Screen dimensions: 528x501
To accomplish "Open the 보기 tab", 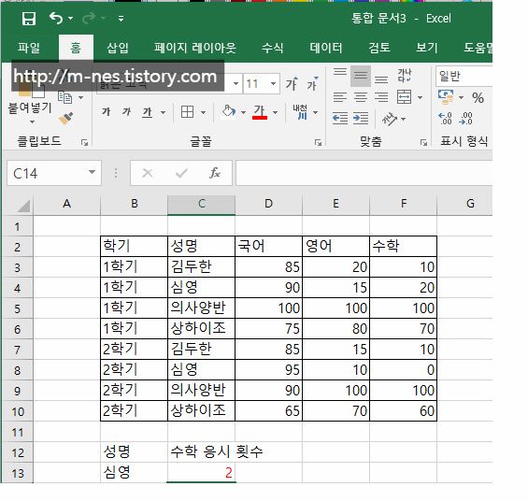I will [x=427, y=48].
